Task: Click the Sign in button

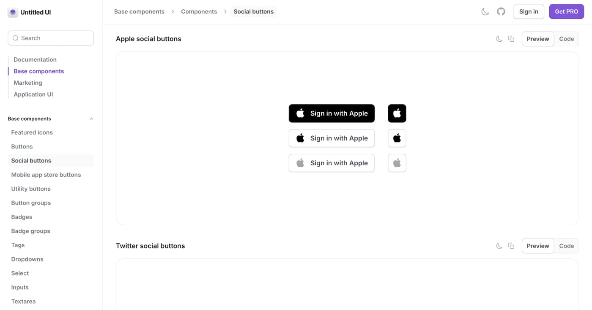Action: 529,11
